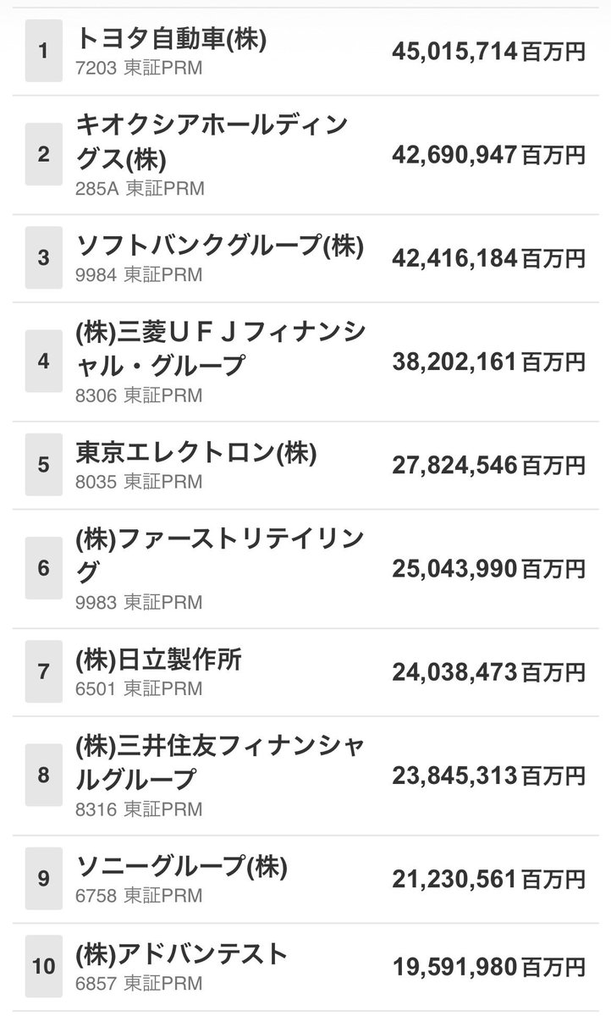This screenshot has height=1016, width=611.
Task: Select the rank 6 badge
Action: click(x=44, y=568)
